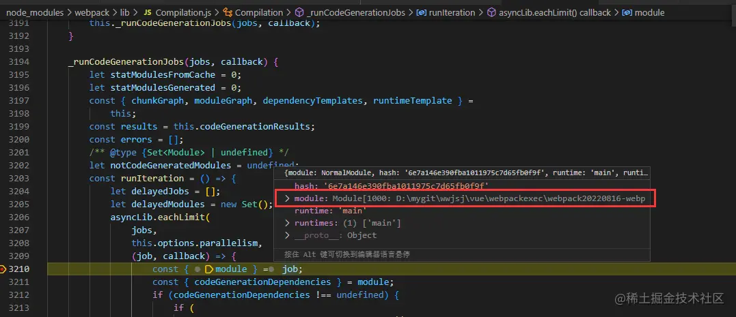The height and width of the screenshot is (317, 736).
Task: Click line number 3194
Action: coord(19,61)
